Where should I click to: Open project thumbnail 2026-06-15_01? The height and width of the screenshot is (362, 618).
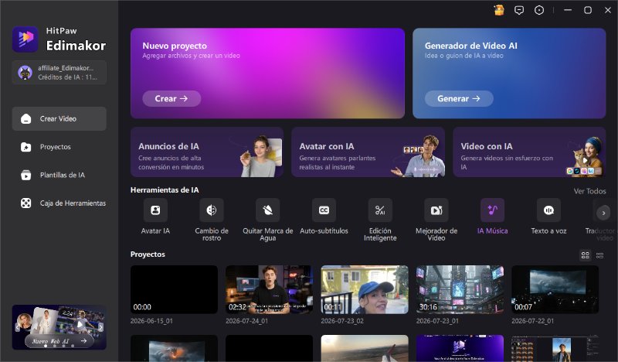coord(175,289)
